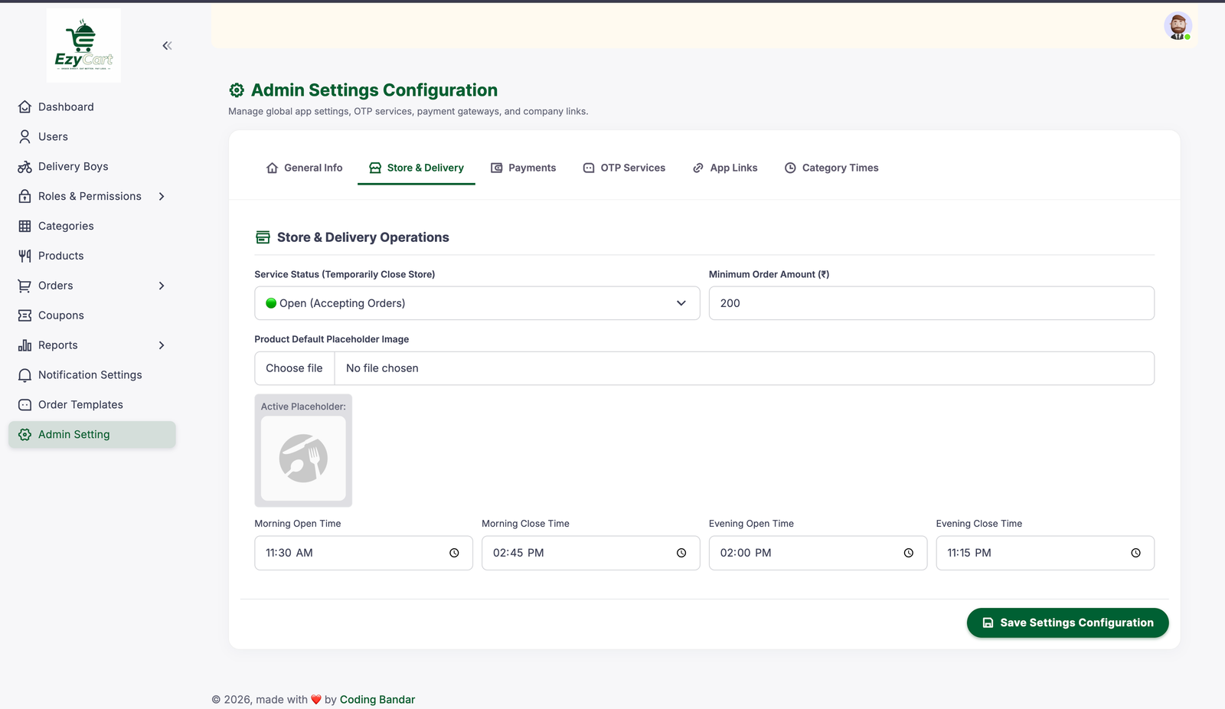Open the user avatar profile menu

[1178, 26]
